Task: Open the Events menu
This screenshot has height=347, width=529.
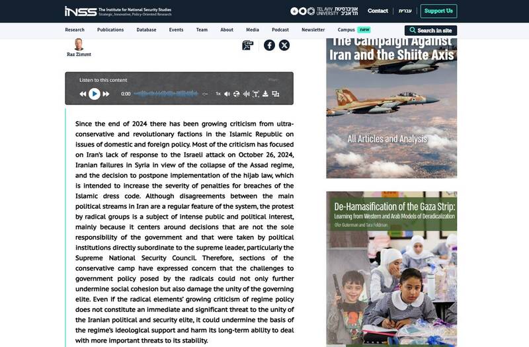Action: 176,30
